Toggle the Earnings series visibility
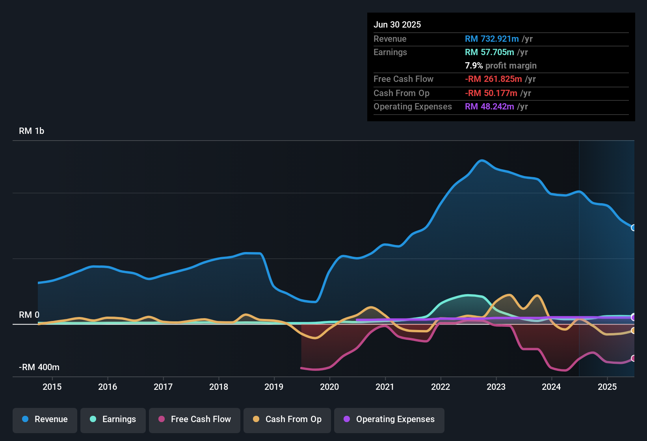 [113, 419]
